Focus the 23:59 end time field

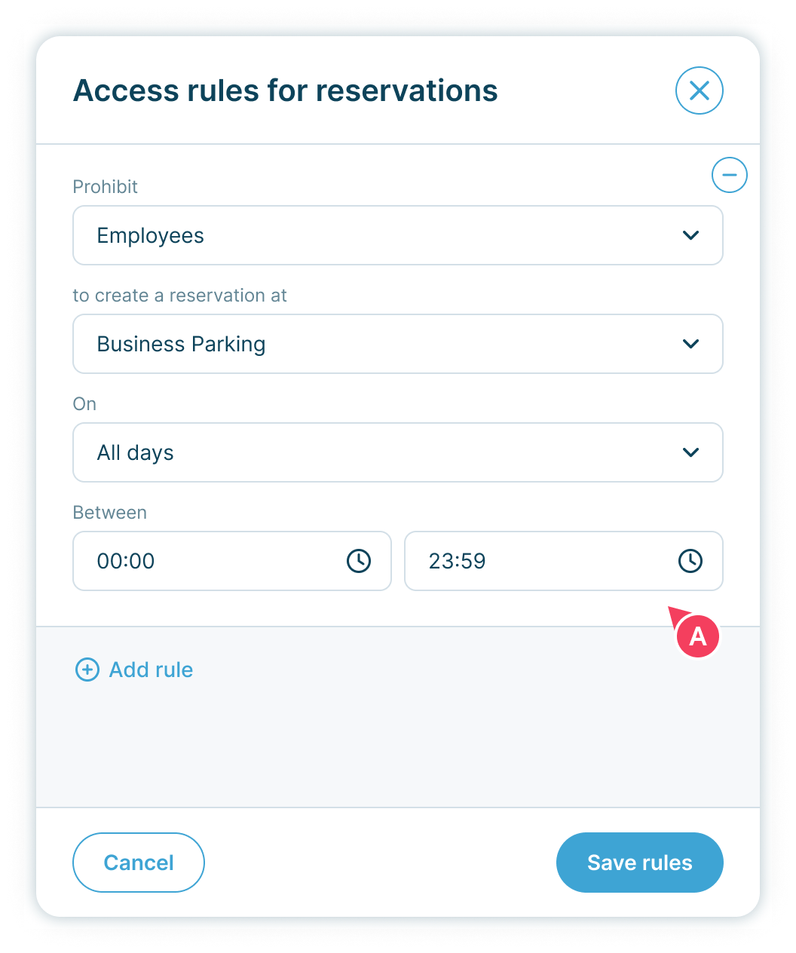click(x=535, y=561)
